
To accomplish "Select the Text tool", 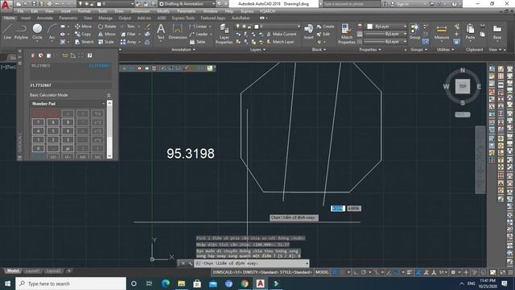I will 161,31.
